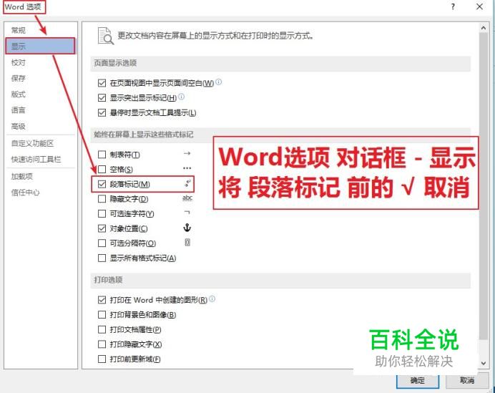Open the 高级 options category
This screenshot has width=495, height=393.
click(x=19, y=127)
